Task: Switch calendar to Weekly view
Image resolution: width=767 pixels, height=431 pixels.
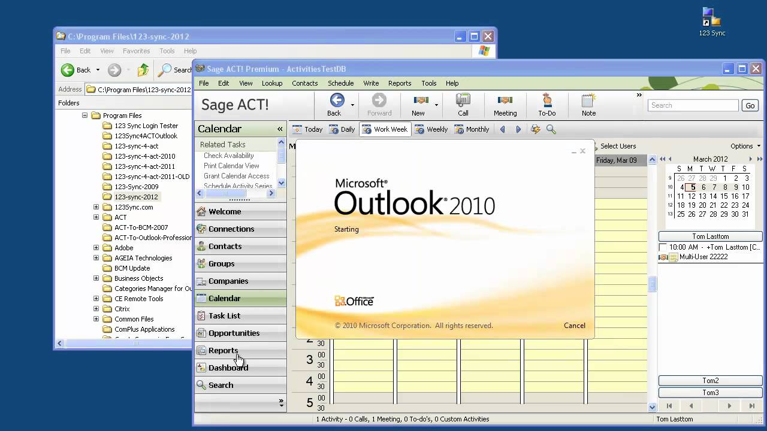Action: (x=431, y=129)
